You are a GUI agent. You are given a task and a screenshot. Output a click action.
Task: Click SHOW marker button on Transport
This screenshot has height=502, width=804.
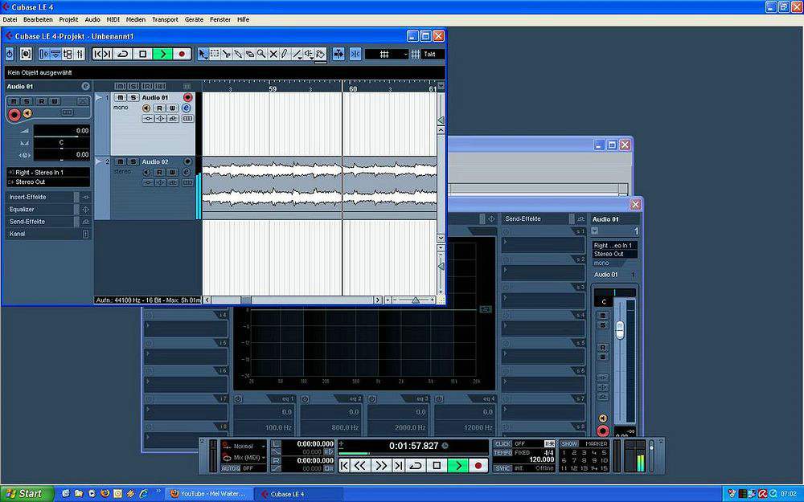[568, 443]
